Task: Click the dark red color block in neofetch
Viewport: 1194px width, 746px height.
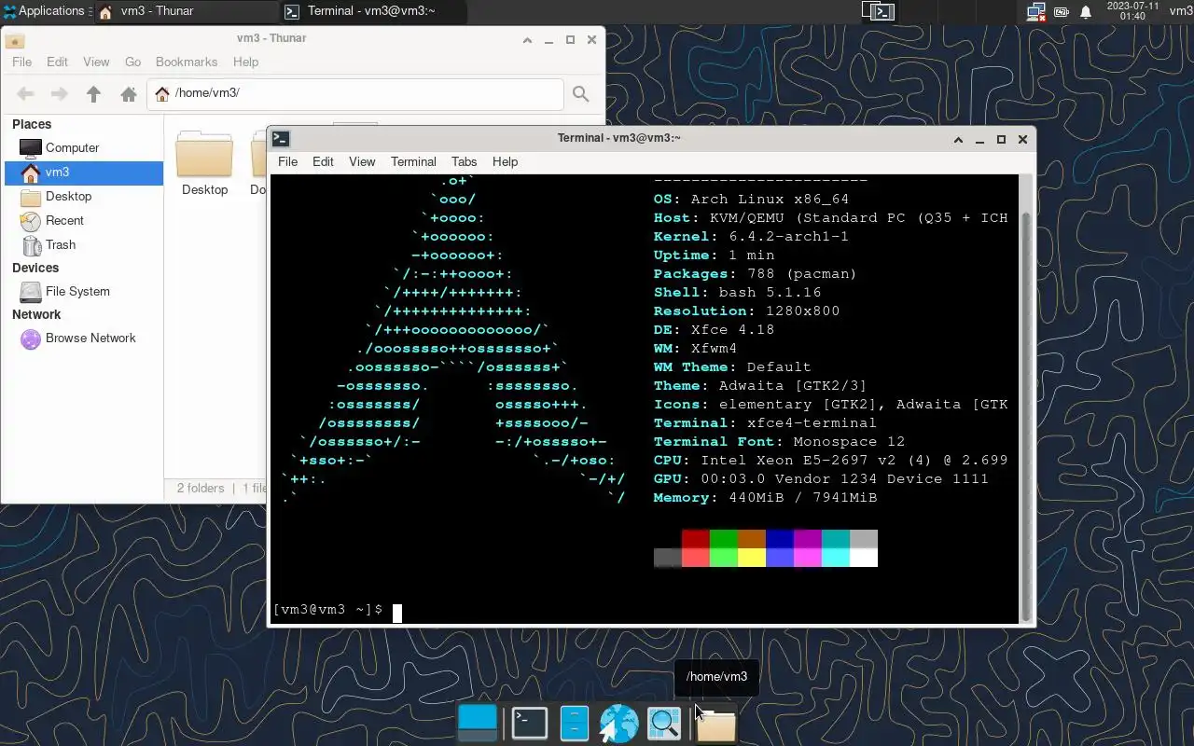Action: click(695, 539)
